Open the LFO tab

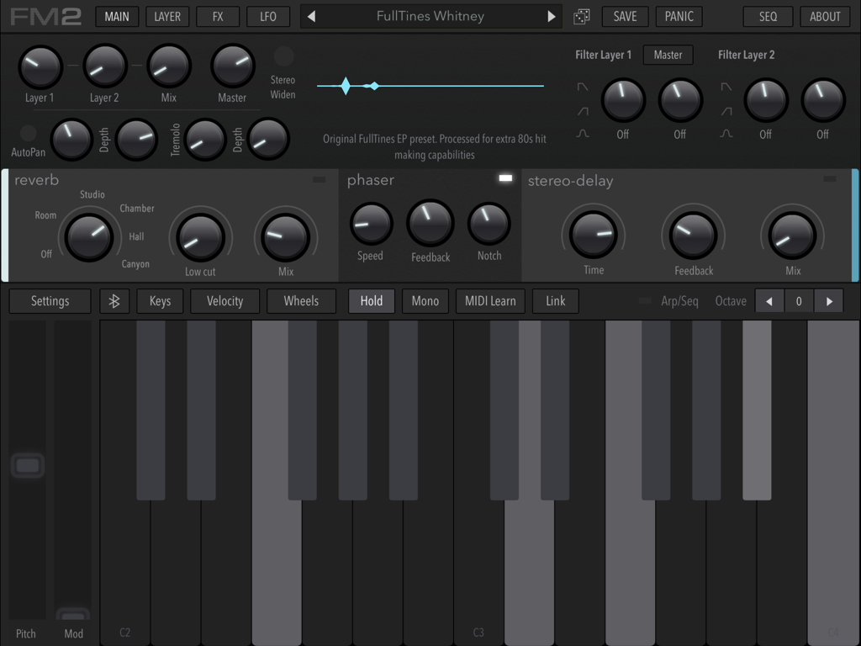tap(267, 16)
